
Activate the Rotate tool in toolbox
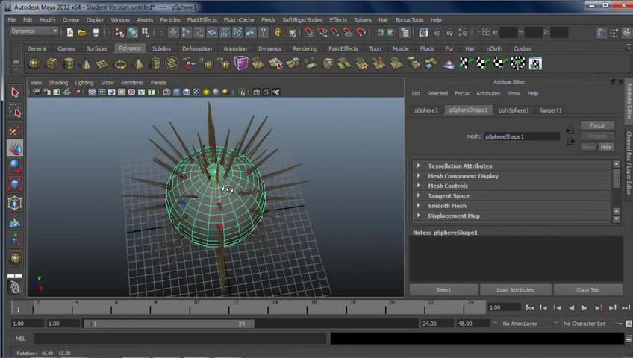tap(15, 166)
